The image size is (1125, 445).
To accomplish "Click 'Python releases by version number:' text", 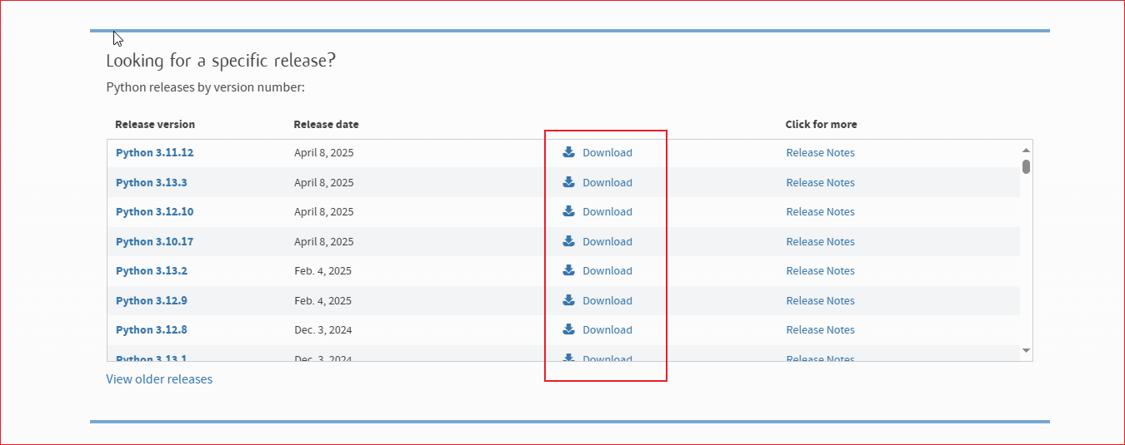I will (206, 87).
